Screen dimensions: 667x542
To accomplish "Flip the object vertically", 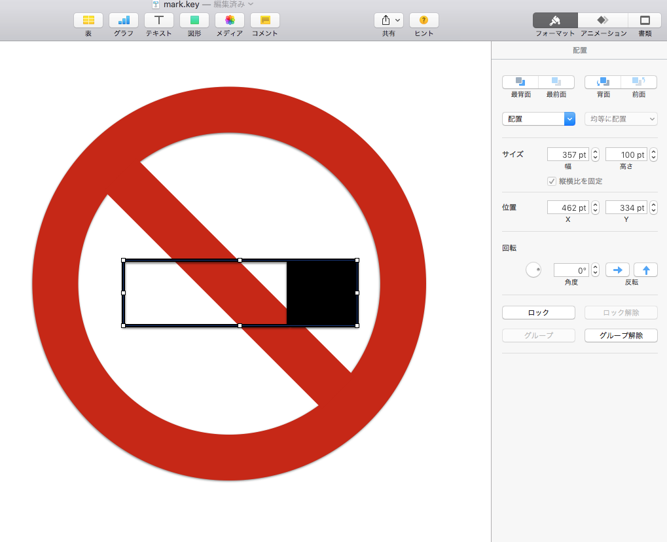I will (x=646, y=270).
